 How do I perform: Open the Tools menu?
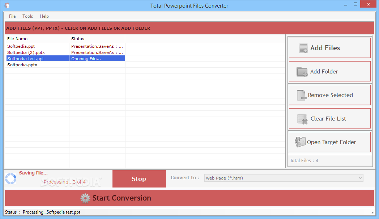[27, 16]
